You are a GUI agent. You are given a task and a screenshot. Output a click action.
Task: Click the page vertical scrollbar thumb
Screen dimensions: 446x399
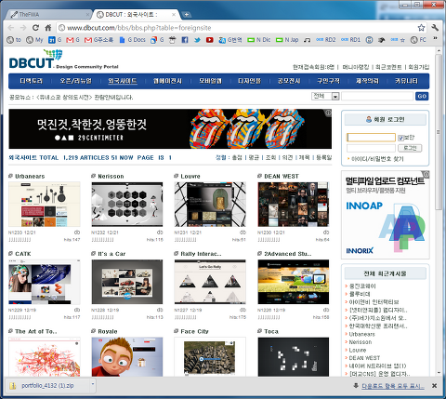click(439, 133)
